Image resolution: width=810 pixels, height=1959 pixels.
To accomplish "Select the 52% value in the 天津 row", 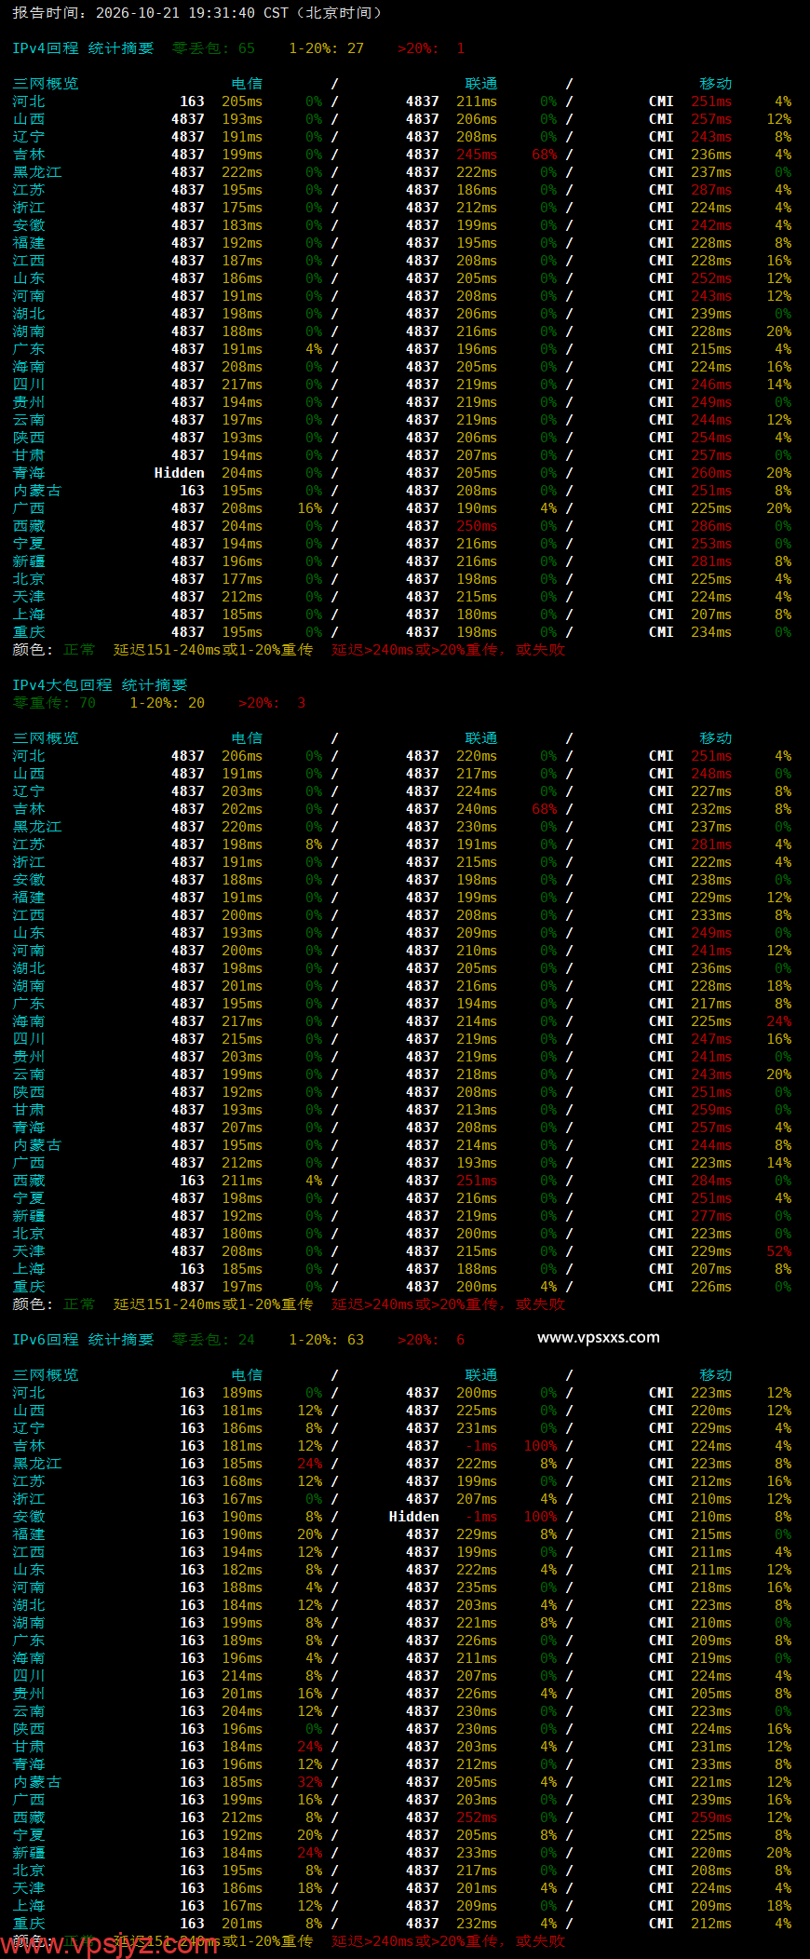I will pos(779,1251).
